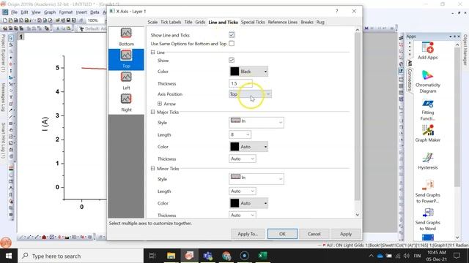Select the Top axis icon
Image resolution: width=469 pixels, height=263 pixels.
point(126,56)
